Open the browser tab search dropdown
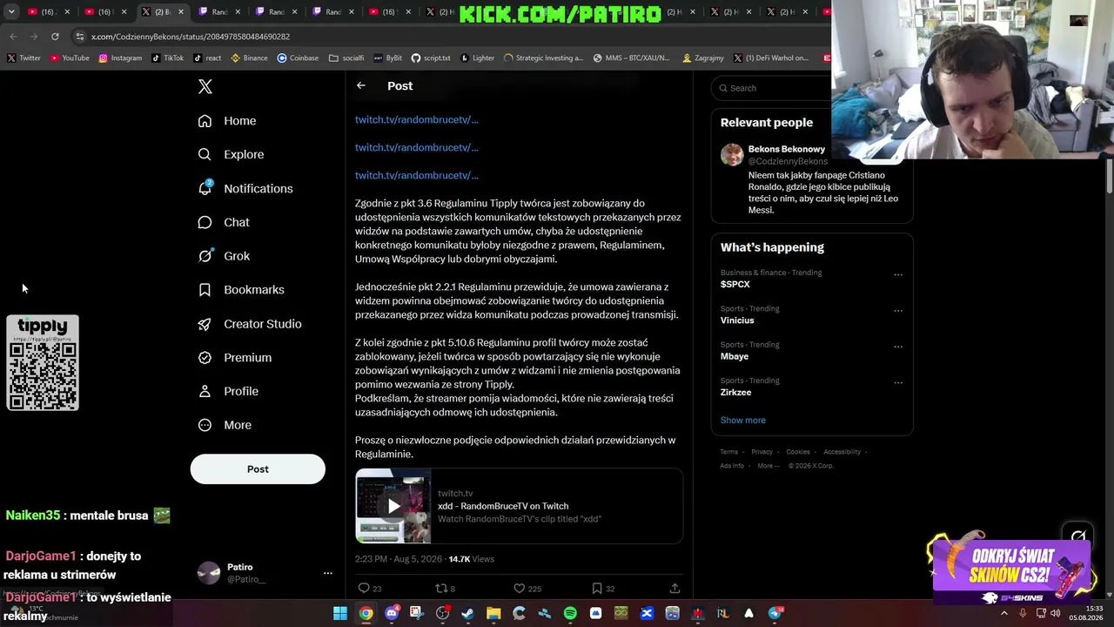Screen dimensions: 1114x627 (x=11, y=12)
